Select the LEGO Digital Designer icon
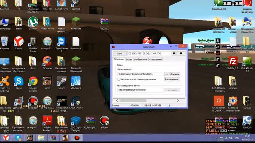Screen dimensions: 255x143 pos(76,124)
